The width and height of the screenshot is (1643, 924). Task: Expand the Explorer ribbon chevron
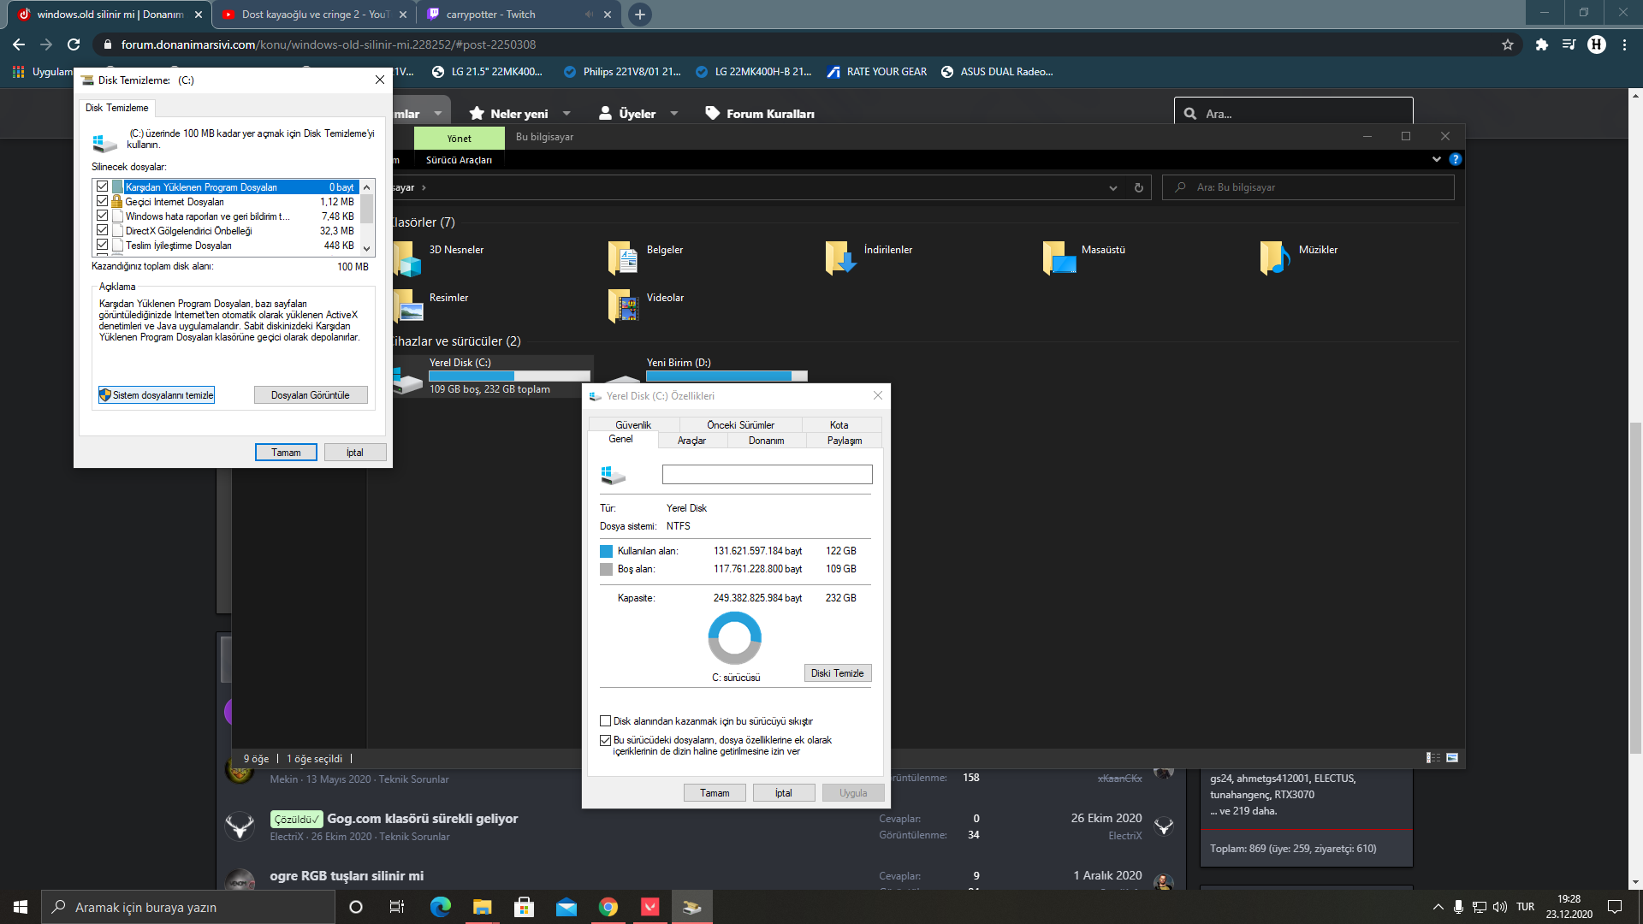pyautogui.click(x=1437, y=159)
